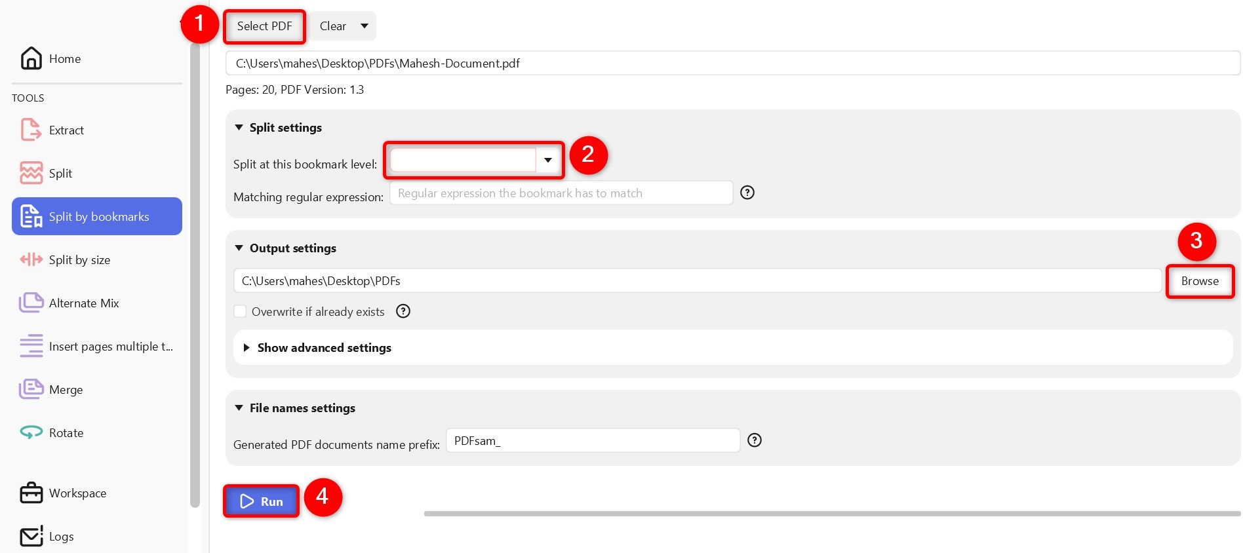Click the horizontal scrollbar at the bottom
The image size is (1243, 553).
pyautogui.click(x=831, y=514)
